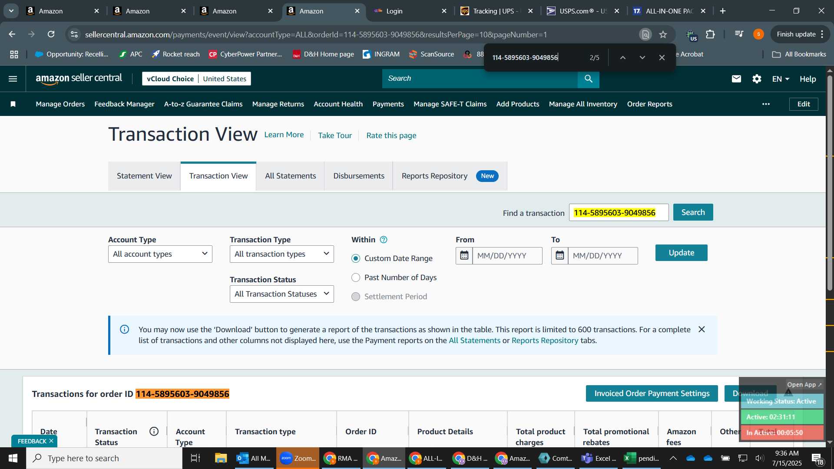
Task: Open the Help link in header
Action: coord(808,79)
